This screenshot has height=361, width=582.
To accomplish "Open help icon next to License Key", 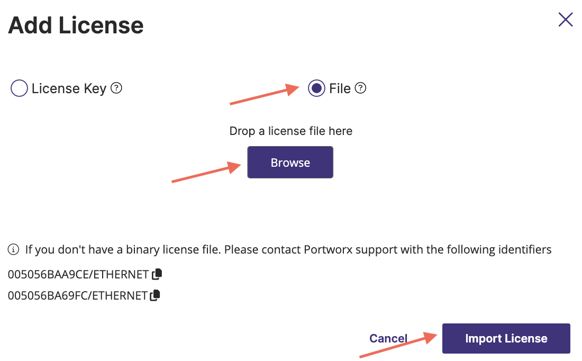I will [117, 88].
